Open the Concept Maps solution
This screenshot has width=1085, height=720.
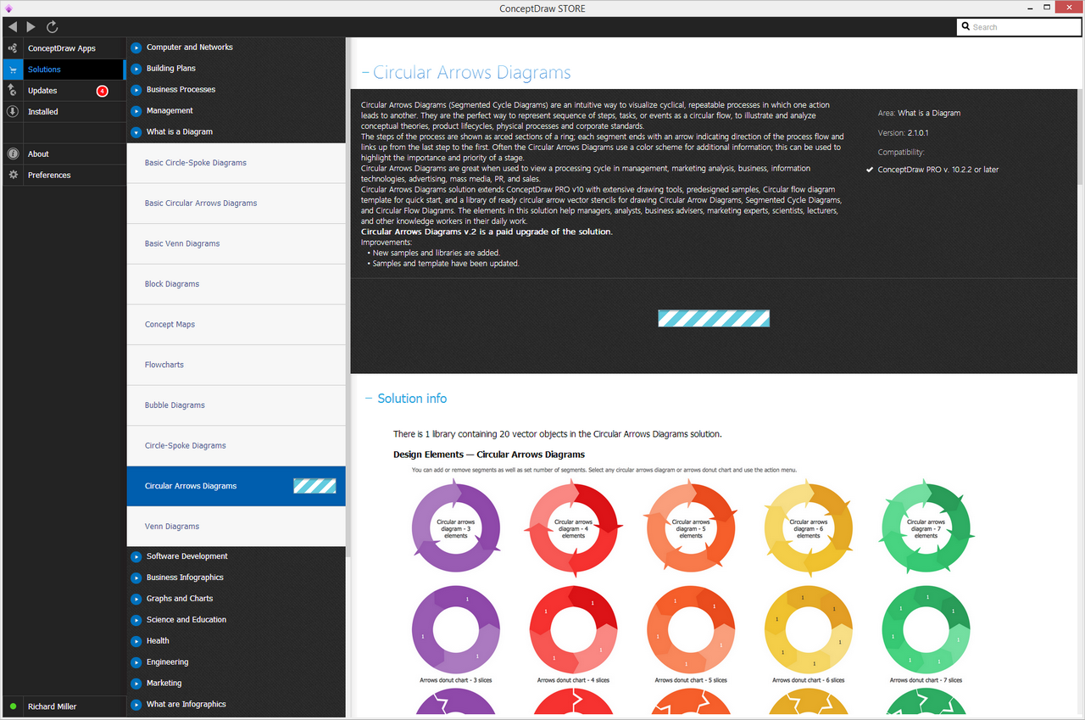(x=236, y=325)
